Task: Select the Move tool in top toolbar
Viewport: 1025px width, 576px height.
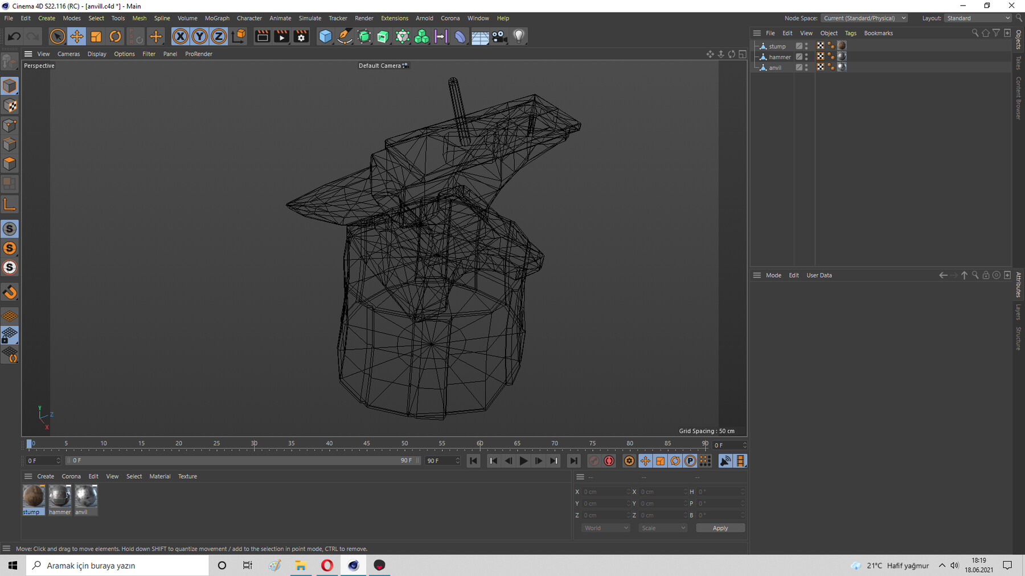Action: coord(76,36)
